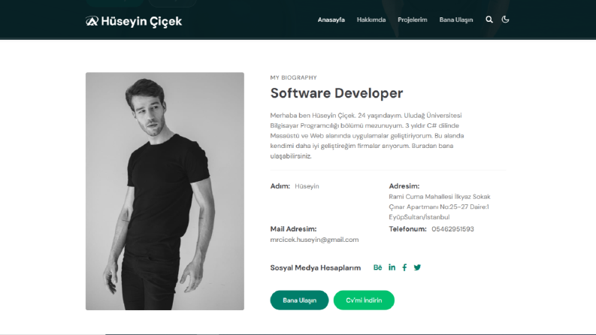Click the MY BIOGRAPHY label
The width and height of the screenshot is (596, 335).
pos(293,77)
